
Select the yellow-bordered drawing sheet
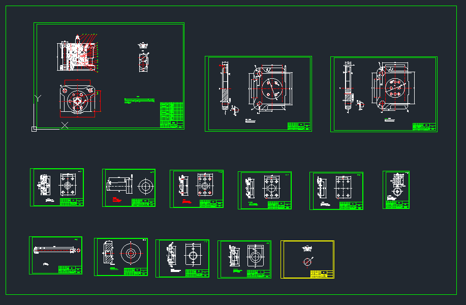click(x=307, y=260)
